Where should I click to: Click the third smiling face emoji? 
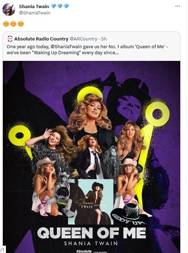[21, 24]
